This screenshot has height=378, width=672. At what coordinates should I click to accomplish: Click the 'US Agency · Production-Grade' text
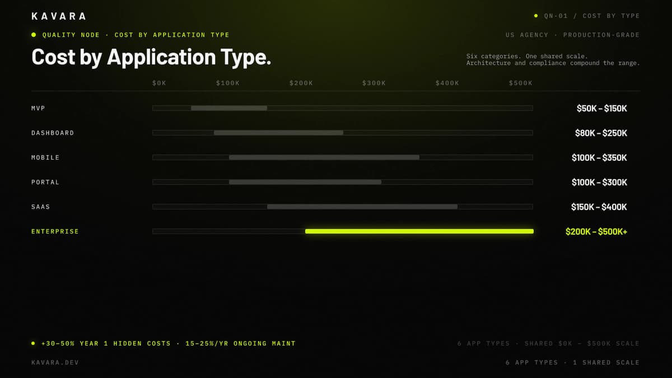tap(572, 35)
